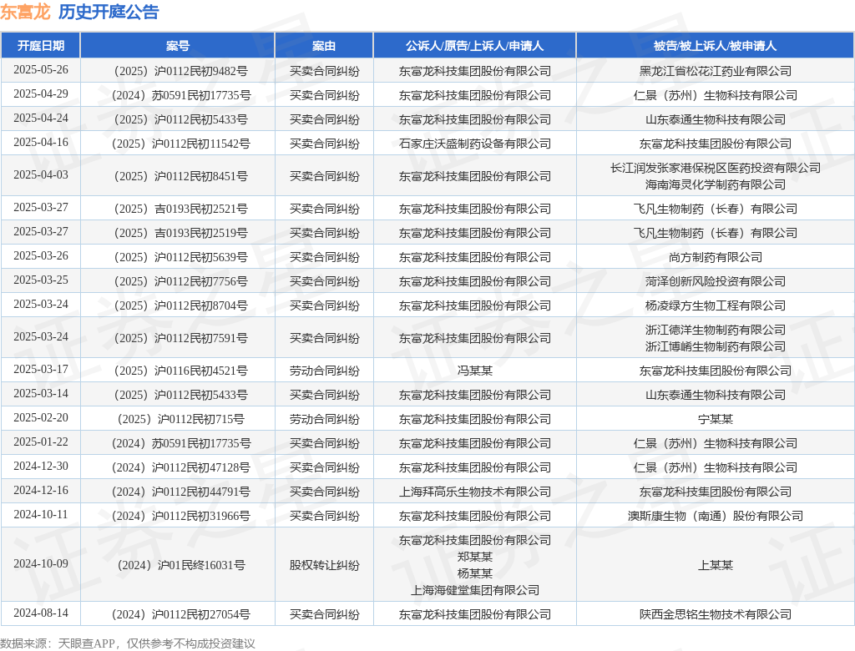The width and height of the screenshot is (855, 651).
Task: Click the date 2025-04-24
Action: pyautogui.click(x=41, y=119)
